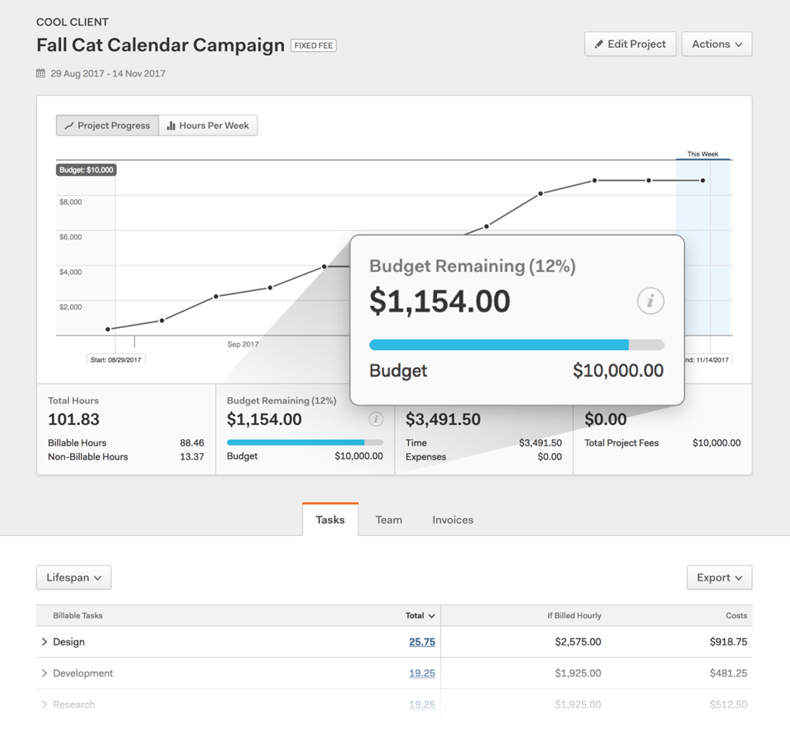Screen dimensions: 790x740
Task: Switch to the Team tab
Action: (x=388, y=520)
